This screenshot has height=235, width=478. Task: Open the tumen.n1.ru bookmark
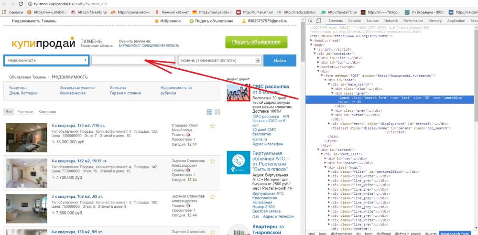255,12
